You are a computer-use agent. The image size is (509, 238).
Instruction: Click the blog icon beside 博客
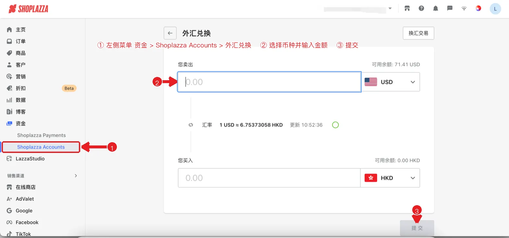(x=9, y=112)
